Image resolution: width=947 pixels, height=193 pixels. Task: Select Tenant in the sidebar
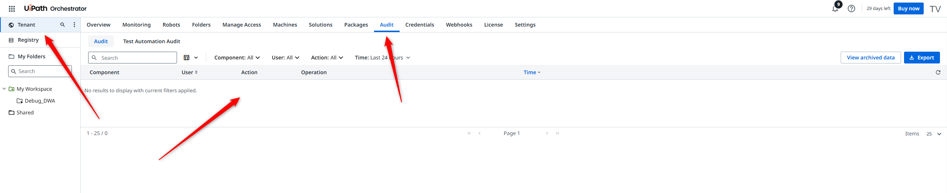point(27,25)
